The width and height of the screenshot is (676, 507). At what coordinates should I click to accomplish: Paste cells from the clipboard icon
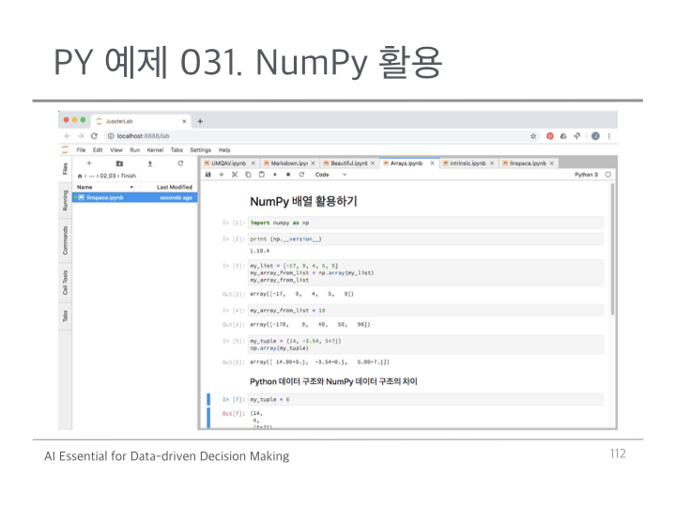(x=261, y=175)
